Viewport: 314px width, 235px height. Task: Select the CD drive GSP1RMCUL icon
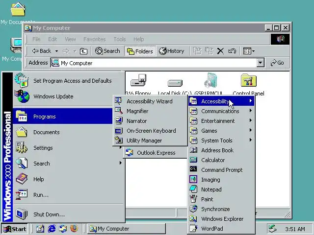pos(210,80)
